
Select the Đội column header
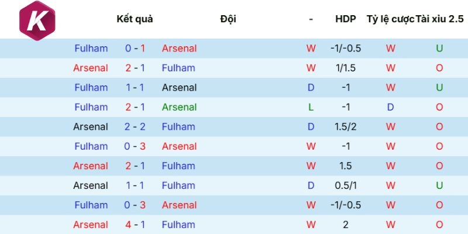[228, 19]
